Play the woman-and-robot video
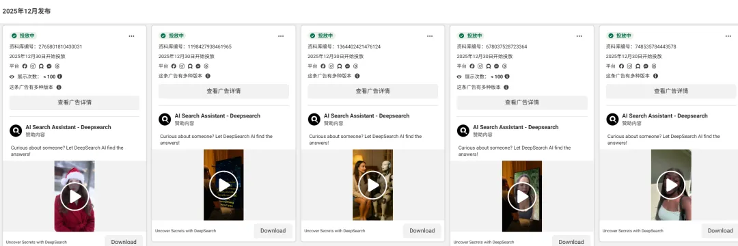The height and width of the screenshot is (246, 738). click(373, 185)
